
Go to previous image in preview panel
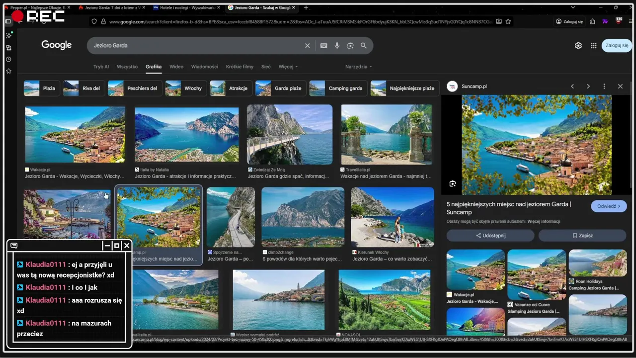tap(572, 86)
